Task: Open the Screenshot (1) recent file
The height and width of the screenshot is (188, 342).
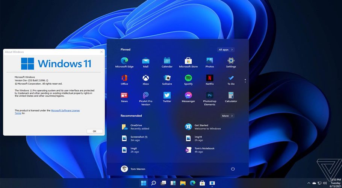Action: [x=135, y=138]
